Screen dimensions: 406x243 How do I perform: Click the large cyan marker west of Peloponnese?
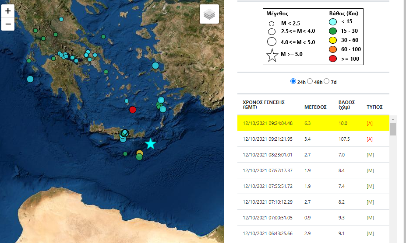pos(30,79)
